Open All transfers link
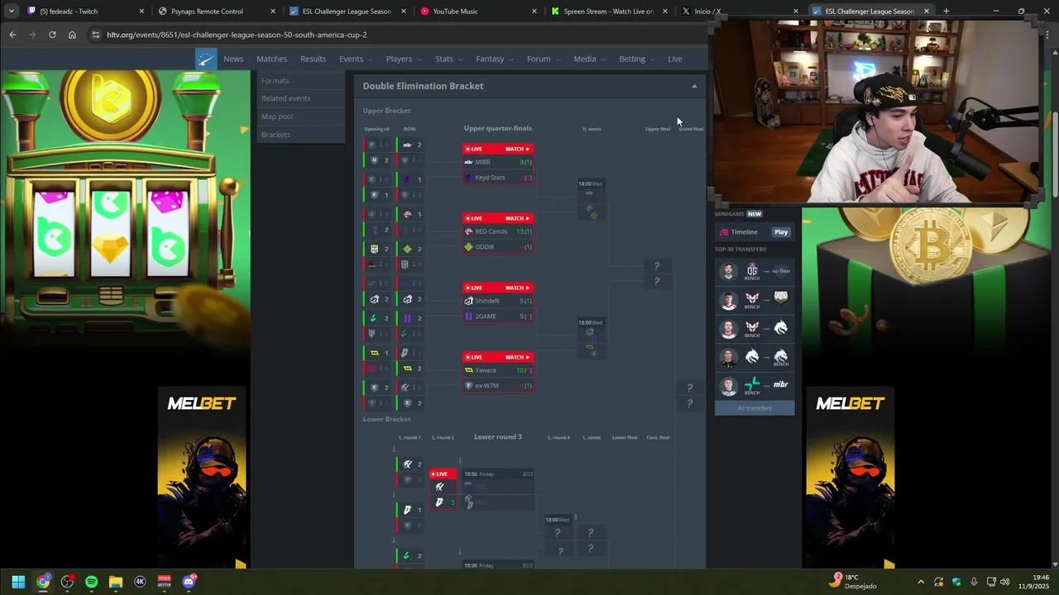1059x595 pixels. click(x=755, y=408)
